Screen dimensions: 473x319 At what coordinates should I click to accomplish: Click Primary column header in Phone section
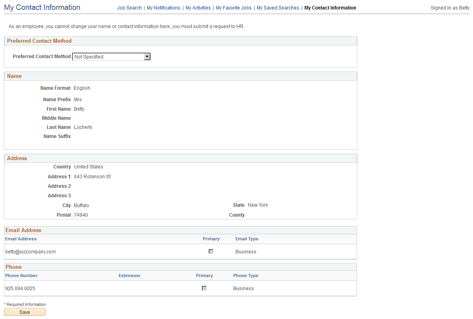(205, 276)
